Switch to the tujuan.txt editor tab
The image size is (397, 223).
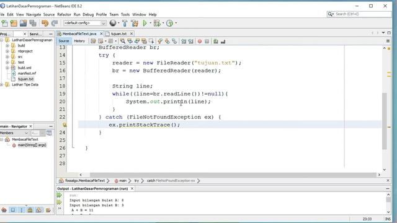click(x=118, y=33)
